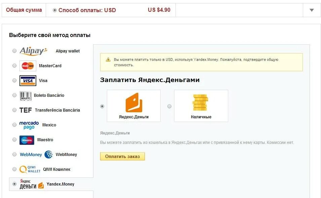Click the Boleto barcode icon
The height and width of the screenshot is (198, 321).
[26, 95]
